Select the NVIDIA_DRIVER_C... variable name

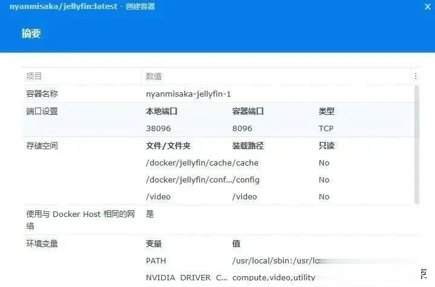pos(187,277)
